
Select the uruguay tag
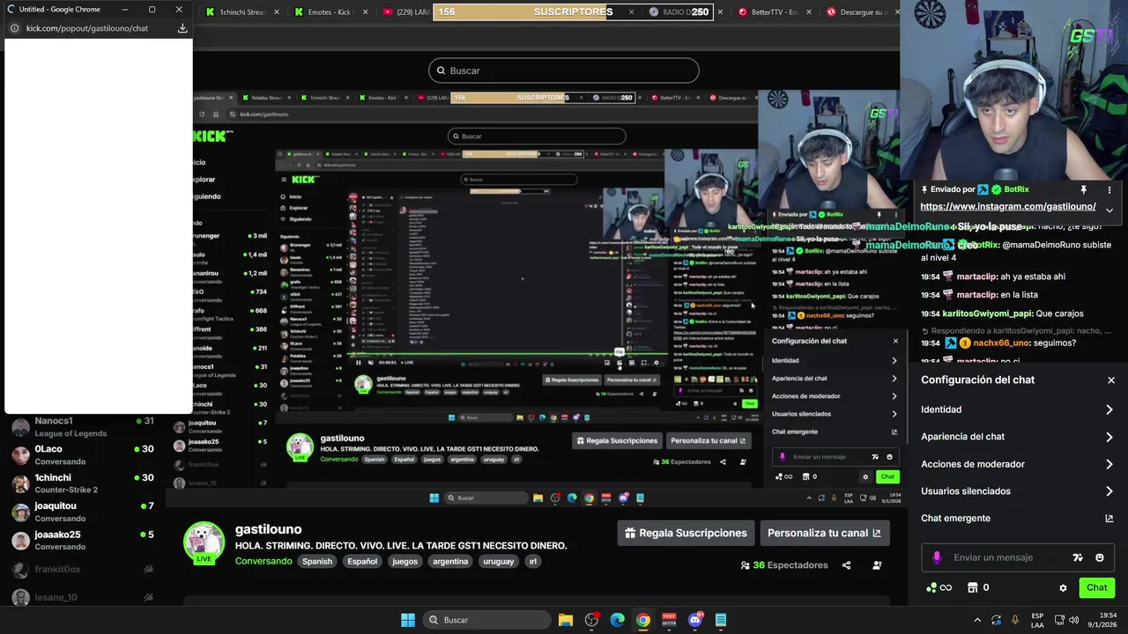click(x=498, y=562)
